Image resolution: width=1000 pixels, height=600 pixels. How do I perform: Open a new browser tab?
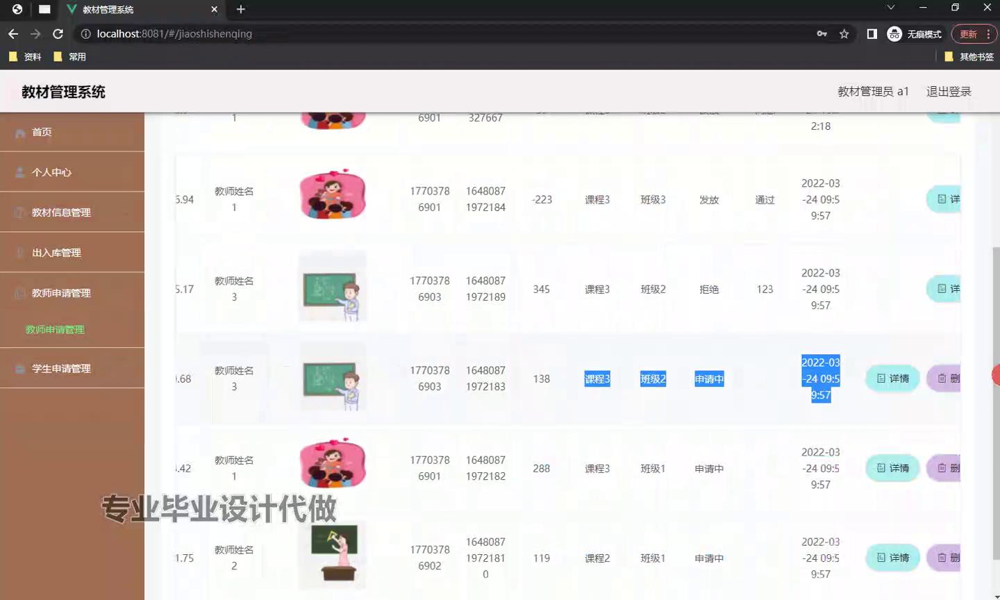[241, 9]
